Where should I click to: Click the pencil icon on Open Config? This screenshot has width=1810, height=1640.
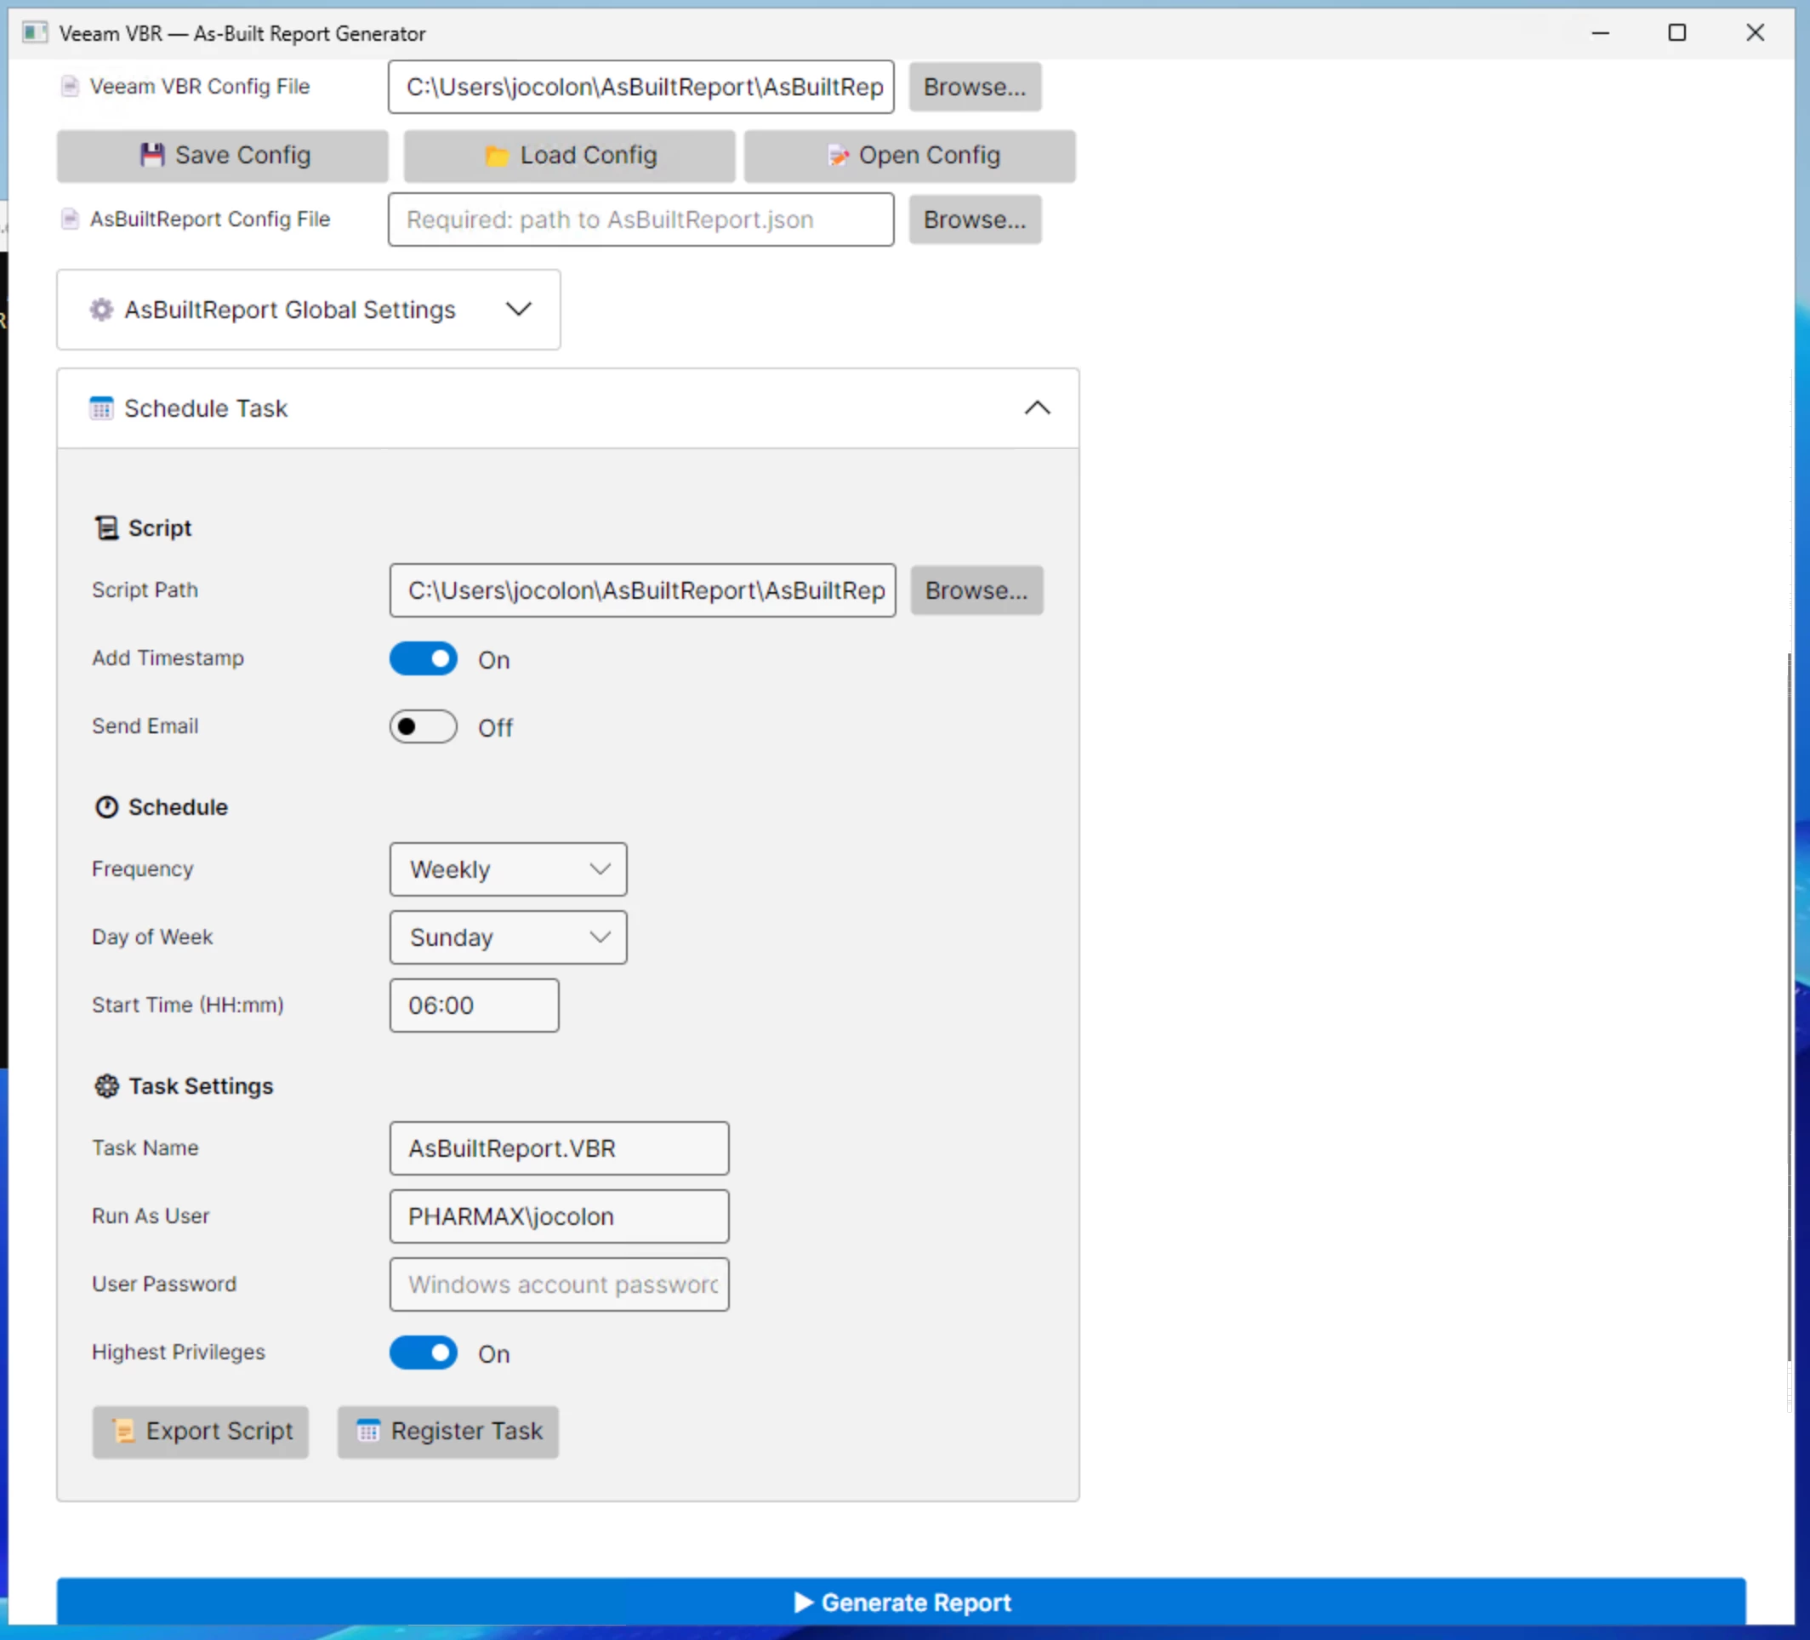click(837, 157)
